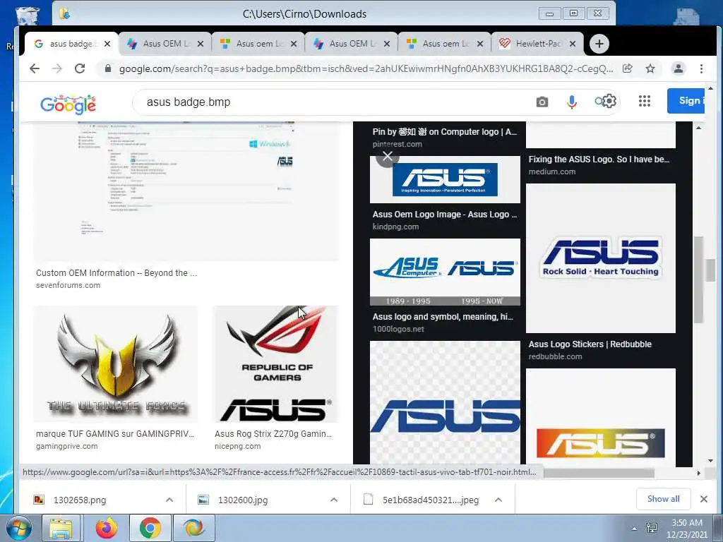The image size is (723, 542).
Task: Click the network tray icon
Action: 652,527
